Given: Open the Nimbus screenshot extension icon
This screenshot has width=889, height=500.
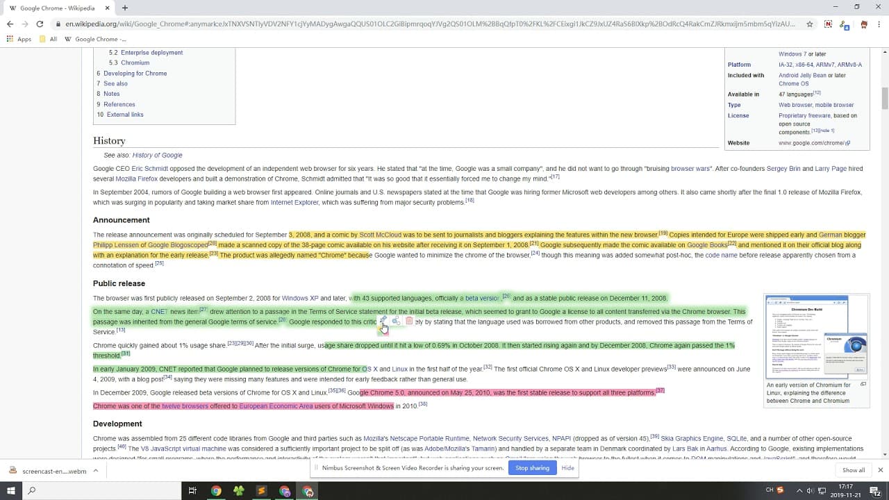Looking at the screenshot, I should [x=828, y=24].
